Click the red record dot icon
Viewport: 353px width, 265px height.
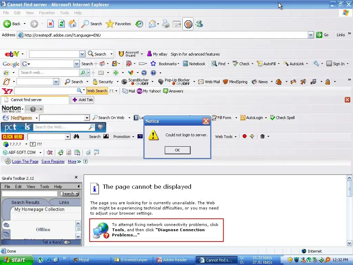(244, 136)
